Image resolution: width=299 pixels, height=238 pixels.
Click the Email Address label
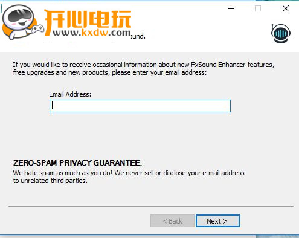[x=70, y=94]
